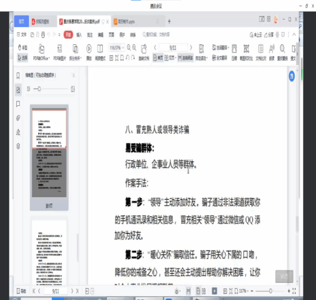This screenshot has width=316, height=300.
Task: Close the thumbnail panel with X
Action: (x=73, y=75)
